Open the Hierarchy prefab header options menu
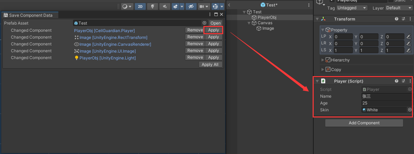The image size is (414, 154). (x=309, y=5)
